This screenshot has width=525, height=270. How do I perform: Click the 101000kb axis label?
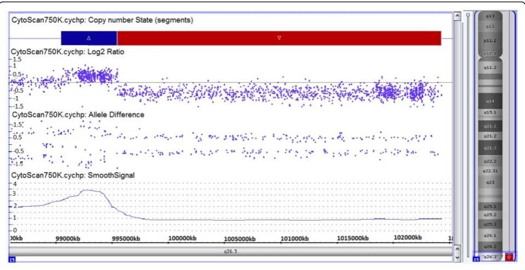(x=295, y=239)
